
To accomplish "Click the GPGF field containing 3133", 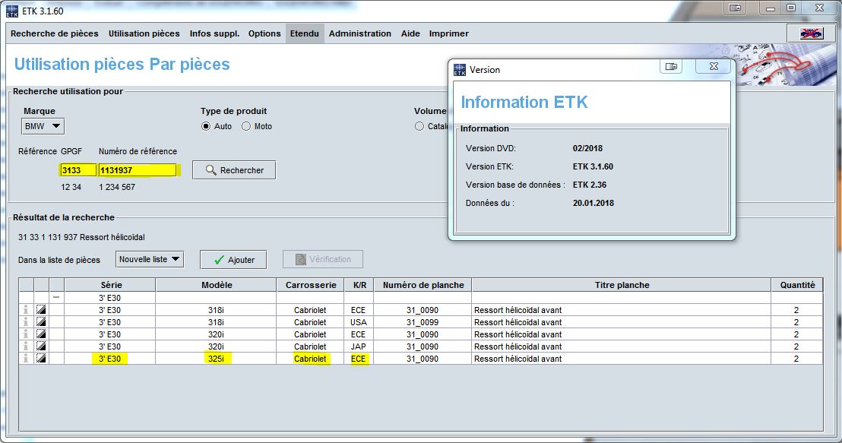I will pos(78,170).
